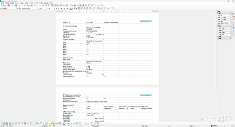Click the Insert Image icon
235x127 pixels.
click(55, 6)
